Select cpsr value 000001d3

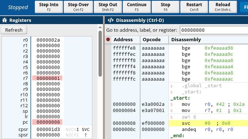tap(48, 130)
